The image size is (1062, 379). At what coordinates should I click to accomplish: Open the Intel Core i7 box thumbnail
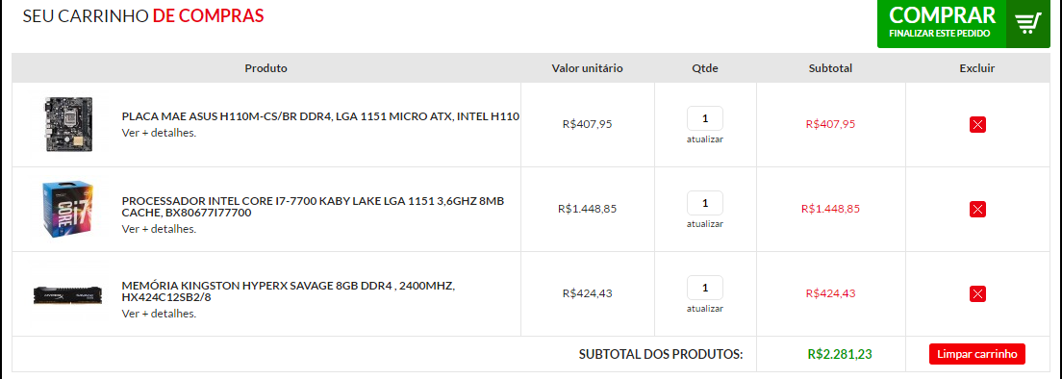[x=67, y=209]
